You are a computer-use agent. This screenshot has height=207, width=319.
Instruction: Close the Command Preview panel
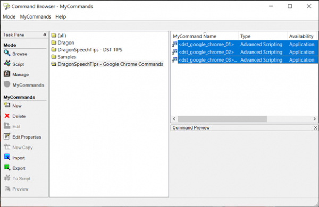tap(315, 128)
